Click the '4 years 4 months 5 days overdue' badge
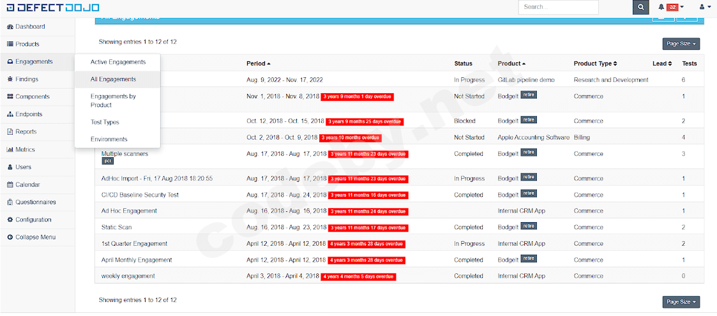Viewport: 717px width, 316px height. (x=358, y=276)
